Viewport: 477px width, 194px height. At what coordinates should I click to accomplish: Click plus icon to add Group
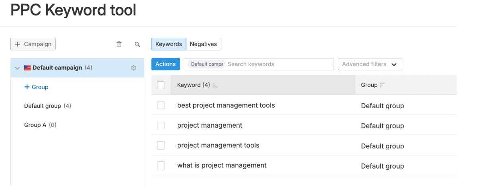click(x=27, y=87)
